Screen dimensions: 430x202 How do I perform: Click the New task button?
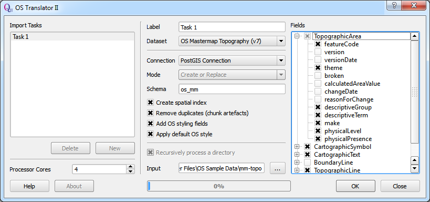(x=115, y=148)
